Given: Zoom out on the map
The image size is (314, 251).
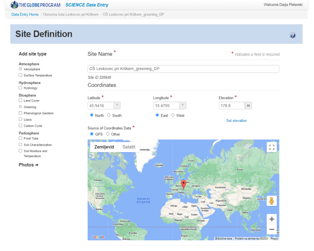Looking at the screenshot, I should pos(272,230).
